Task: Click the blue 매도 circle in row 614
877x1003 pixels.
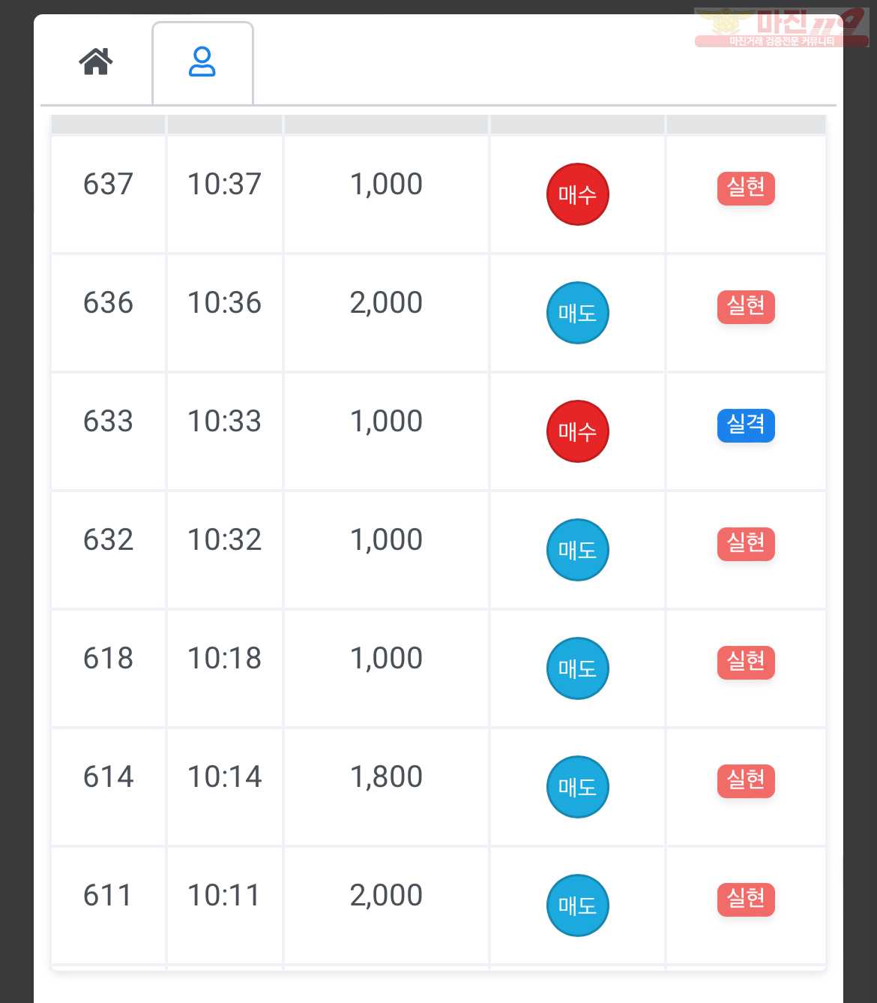Action: pyautogui.click(x=577, y=787)
